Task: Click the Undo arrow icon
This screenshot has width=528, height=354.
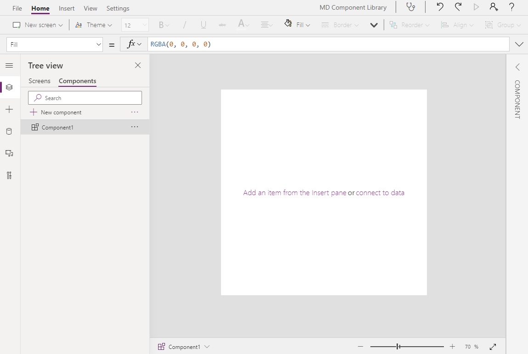Action: tap(440, 7)
